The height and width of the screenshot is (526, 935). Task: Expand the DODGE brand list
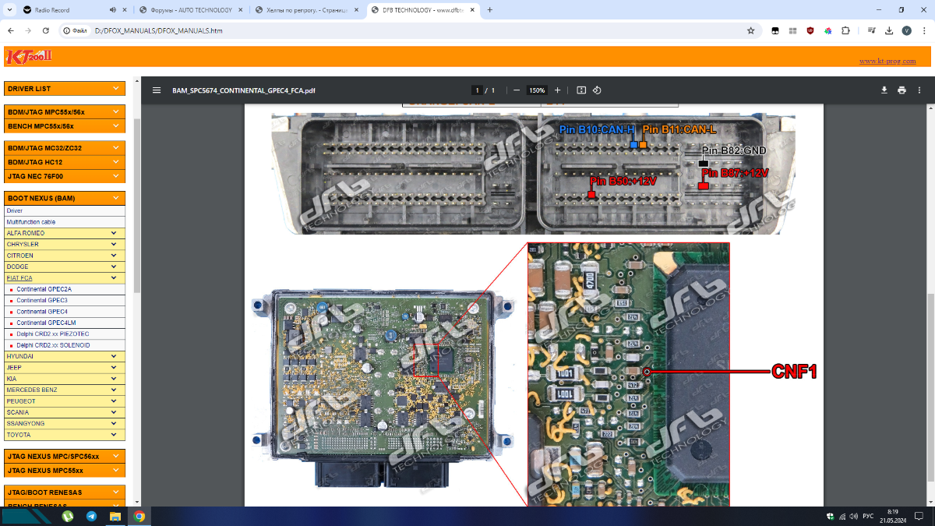65,267
